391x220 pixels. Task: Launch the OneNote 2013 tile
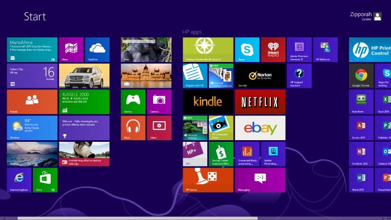pyautogui.click(x=361, y=154)
